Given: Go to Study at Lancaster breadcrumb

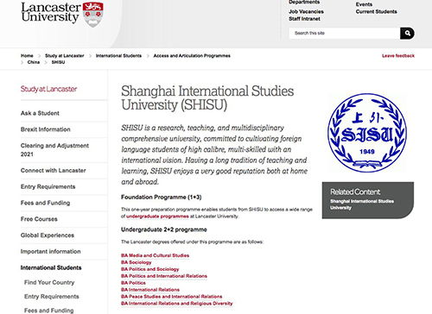Looking at the screenshot, I should point(65,56).
